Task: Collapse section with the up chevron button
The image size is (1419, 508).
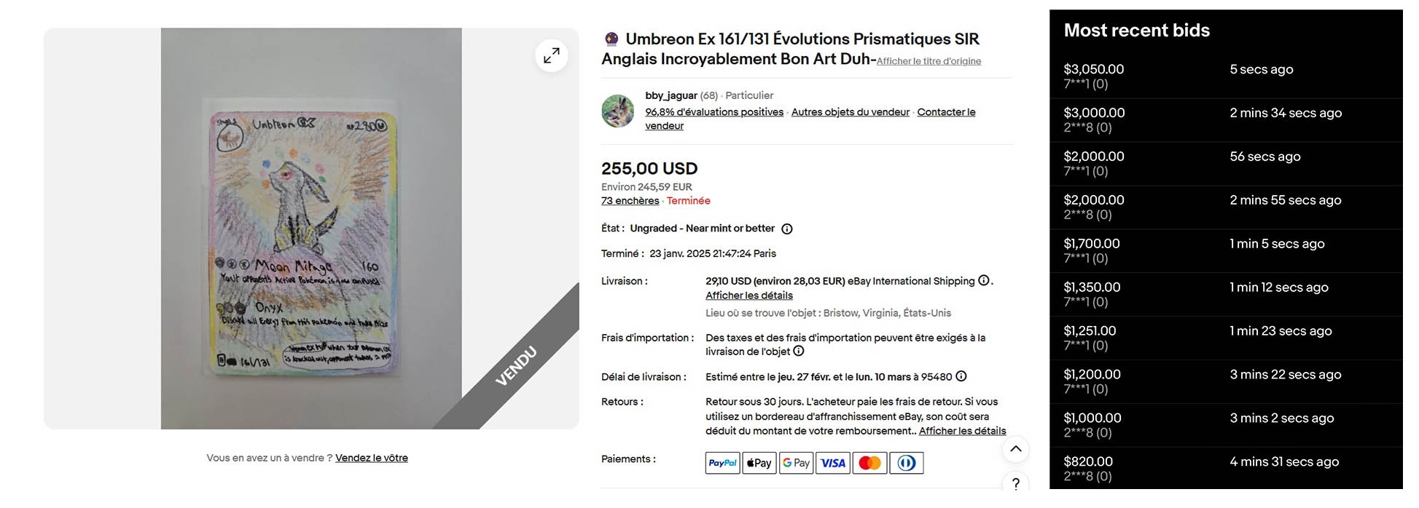Action: (x=1016, y=449)
